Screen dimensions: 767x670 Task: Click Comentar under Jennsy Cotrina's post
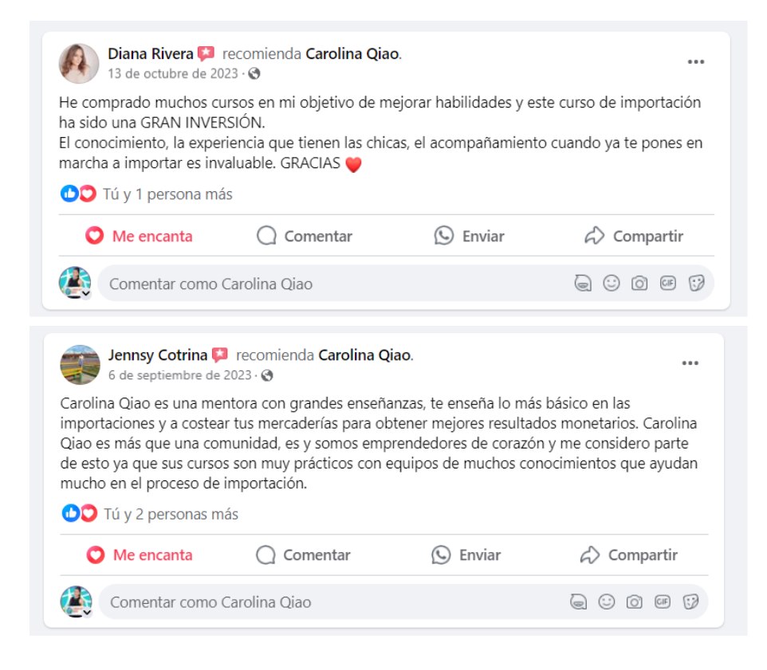click(x=303, y=555)
